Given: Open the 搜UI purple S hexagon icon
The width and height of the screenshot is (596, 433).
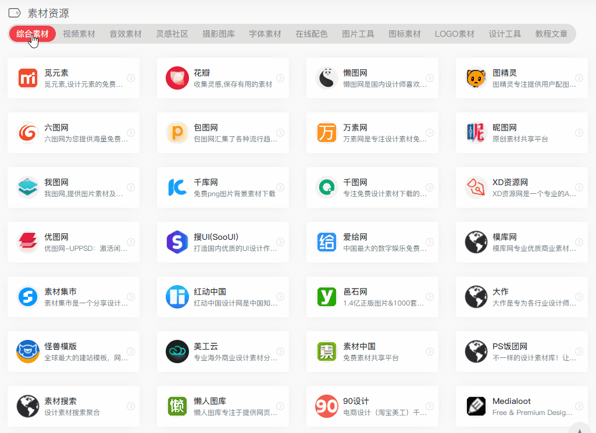Looking at the screenshot, I should 177,242.
